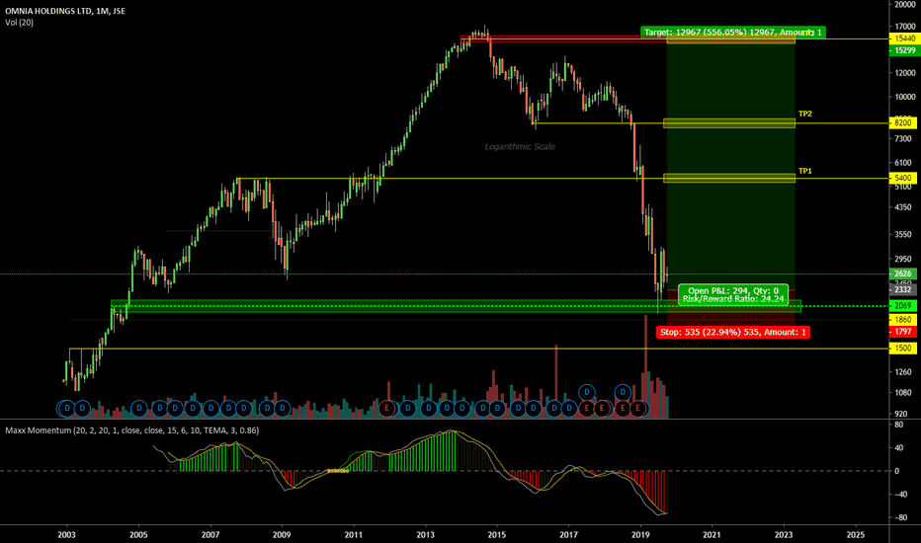Screen dimensions: 921x543
Task: Click the yellow 8200 price label
Action: [x=903, y=122]
